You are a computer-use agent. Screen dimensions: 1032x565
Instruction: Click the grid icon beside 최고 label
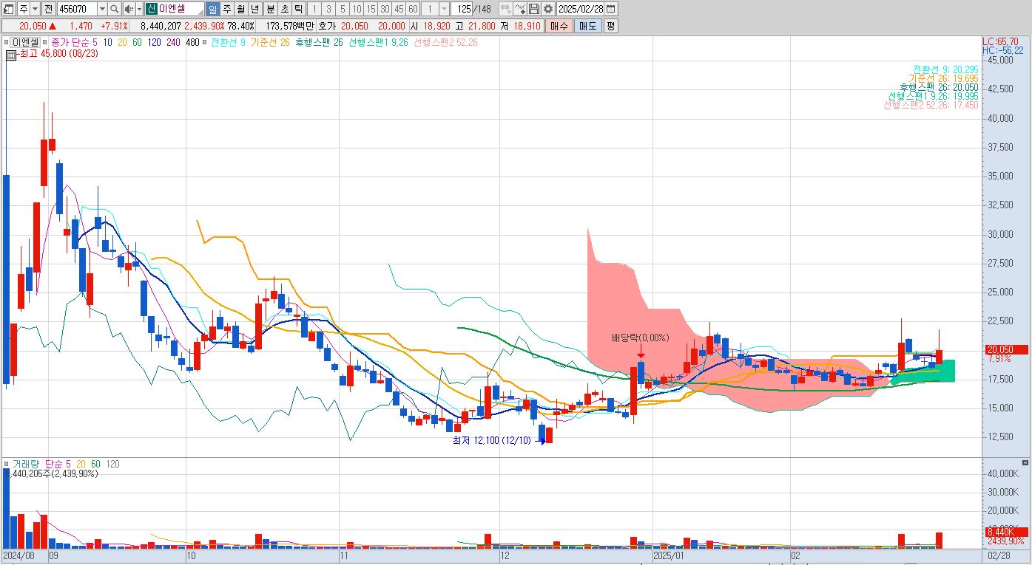coord(11,54)
